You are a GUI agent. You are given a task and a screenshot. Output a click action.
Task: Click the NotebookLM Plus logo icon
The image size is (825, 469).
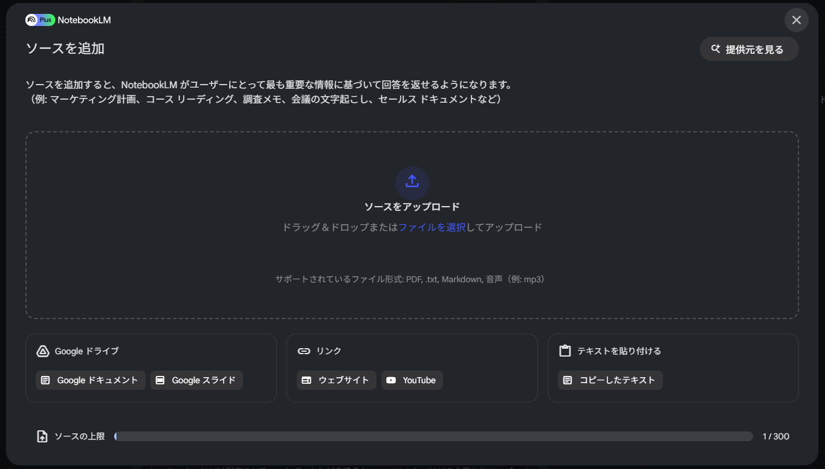point(40,20)
